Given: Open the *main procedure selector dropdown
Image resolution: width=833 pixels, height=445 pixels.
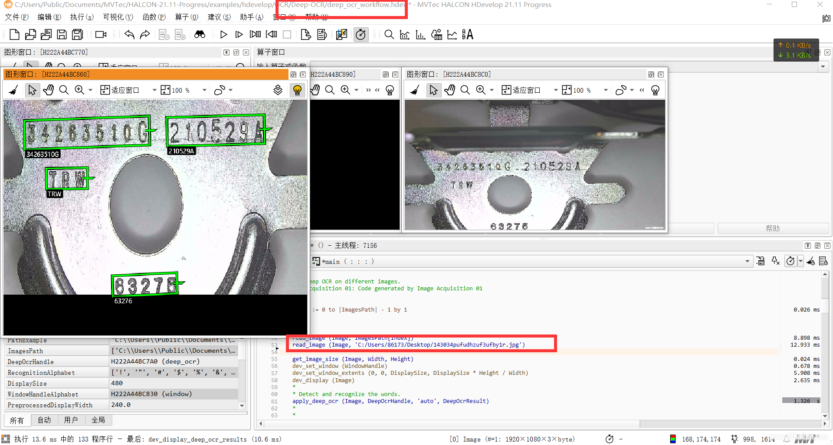Looking at the screenshot, I should [x=747, y=261].
